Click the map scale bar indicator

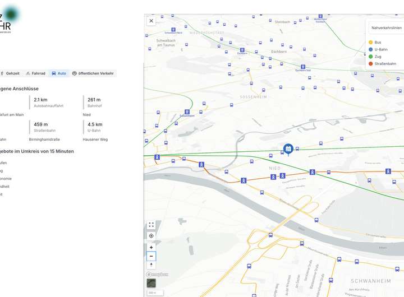[155, 293]
